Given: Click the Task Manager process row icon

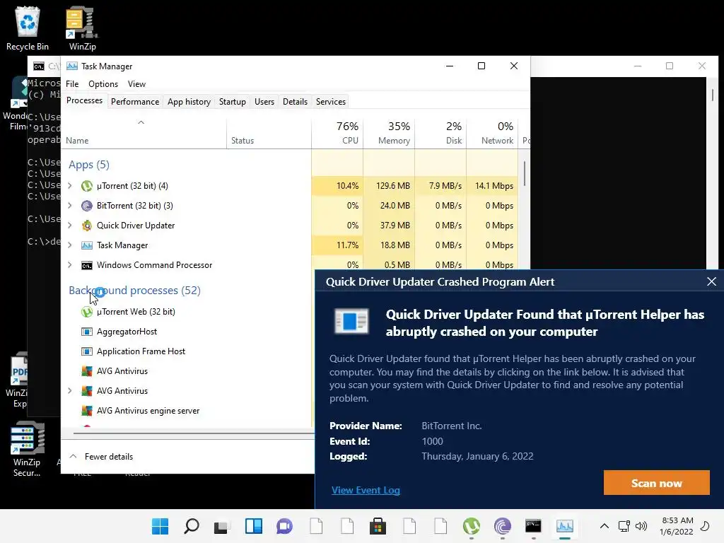Looking at the screenshot, I should 87,245.
